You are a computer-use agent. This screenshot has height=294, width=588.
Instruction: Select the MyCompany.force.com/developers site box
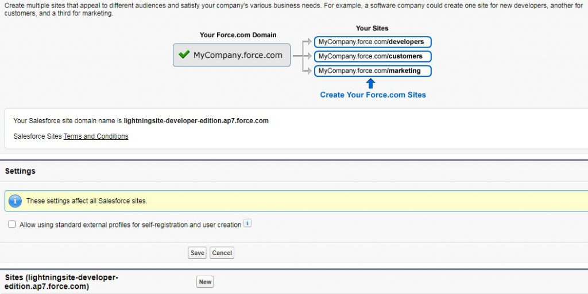coord(372,42)
